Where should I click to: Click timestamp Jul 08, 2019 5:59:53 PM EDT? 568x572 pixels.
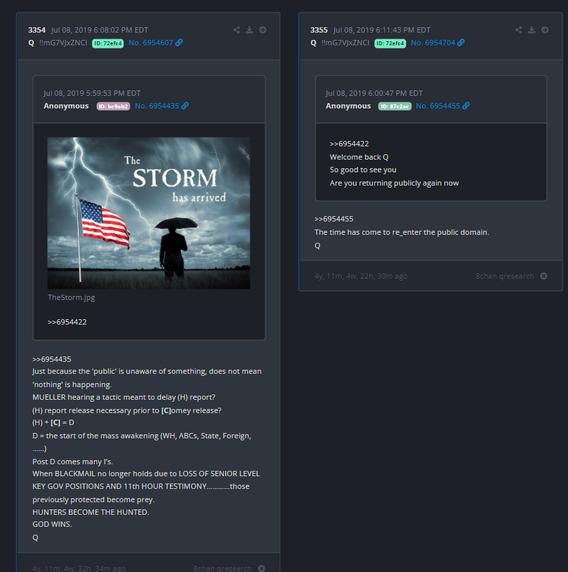click(92, 93)
